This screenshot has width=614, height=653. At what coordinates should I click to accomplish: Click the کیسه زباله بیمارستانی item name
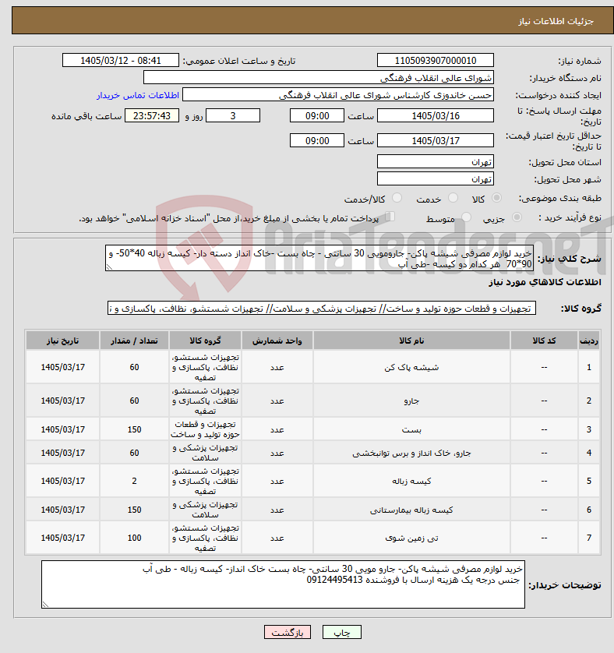411,510
